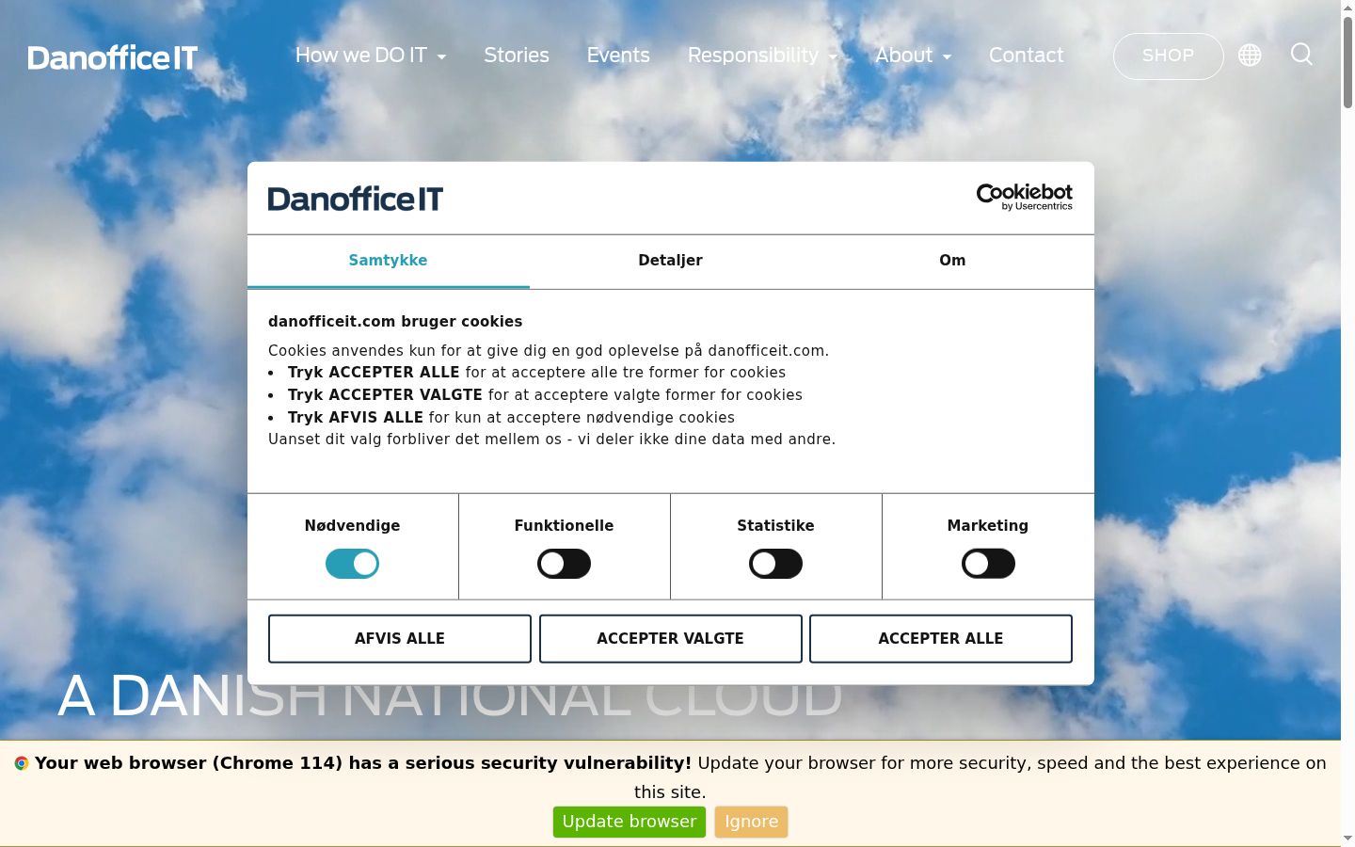Click ACCEPTER ALLE button

point(941,639)
